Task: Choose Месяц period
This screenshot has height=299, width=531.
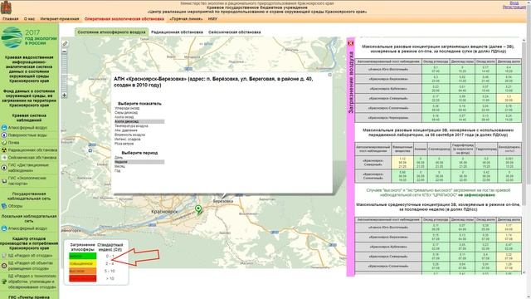Action: 119,166
